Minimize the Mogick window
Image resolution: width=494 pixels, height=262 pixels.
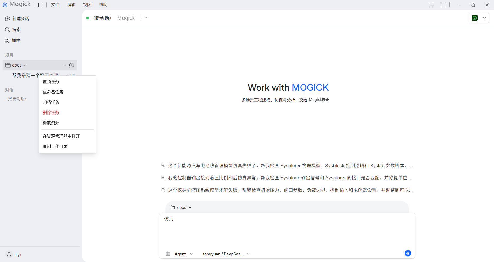click(x=459, y=5)
